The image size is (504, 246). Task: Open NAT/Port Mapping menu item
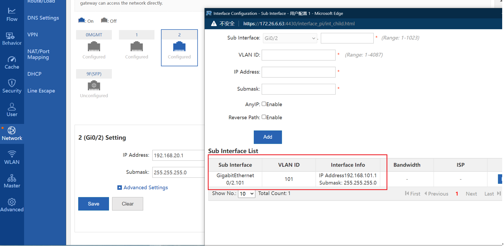[x=38, y=54]
